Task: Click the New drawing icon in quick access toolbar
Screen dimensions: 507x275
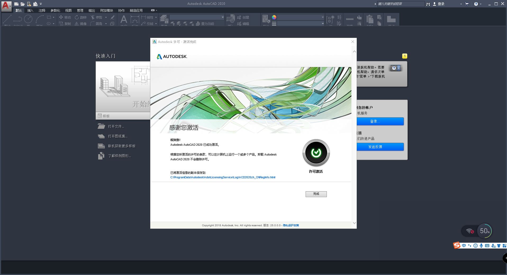Action: point(16,4)
